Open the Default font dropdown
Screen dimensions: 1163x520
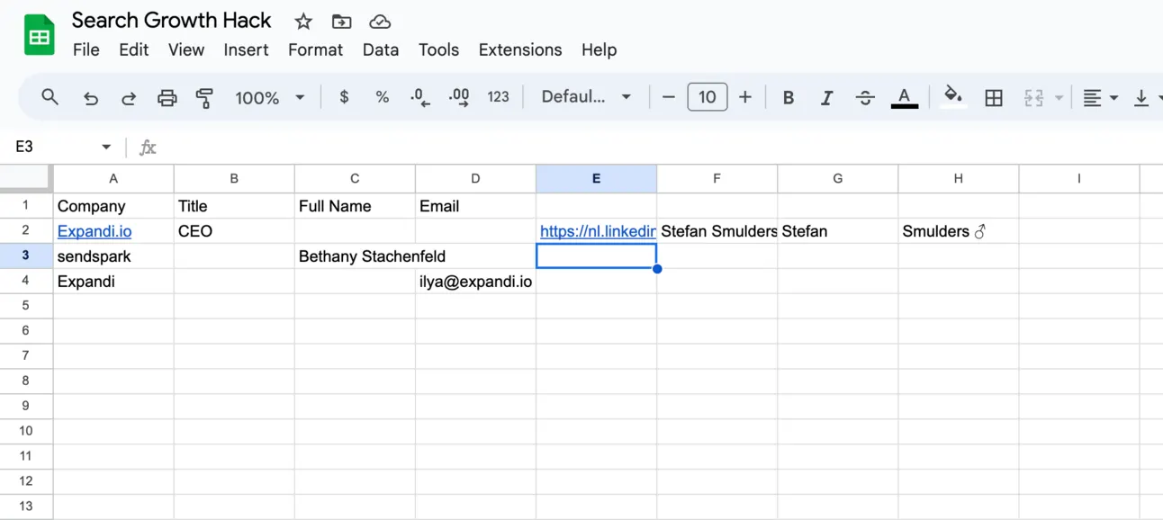tap(586, 97)
